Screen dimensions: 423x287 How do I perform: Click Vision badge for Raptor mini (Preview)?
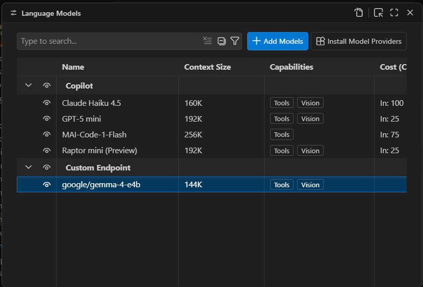tap(310, 151)
